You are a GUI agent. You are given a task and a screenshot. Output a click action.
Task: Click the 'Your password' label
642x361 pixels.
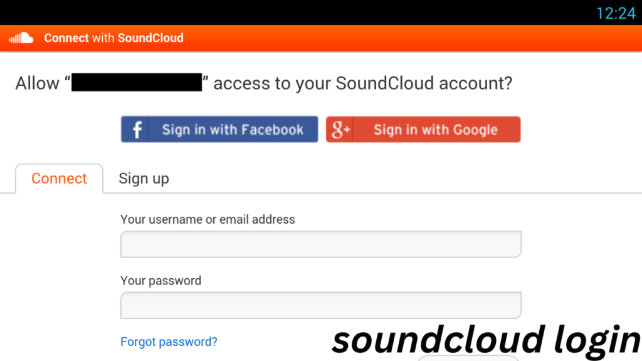point(161,280)
